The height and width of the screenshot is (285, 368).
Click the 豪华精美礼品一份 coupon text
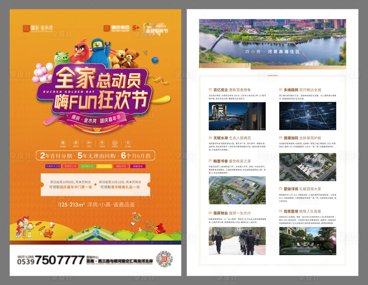pyautogui.click(x=126, y=187)
